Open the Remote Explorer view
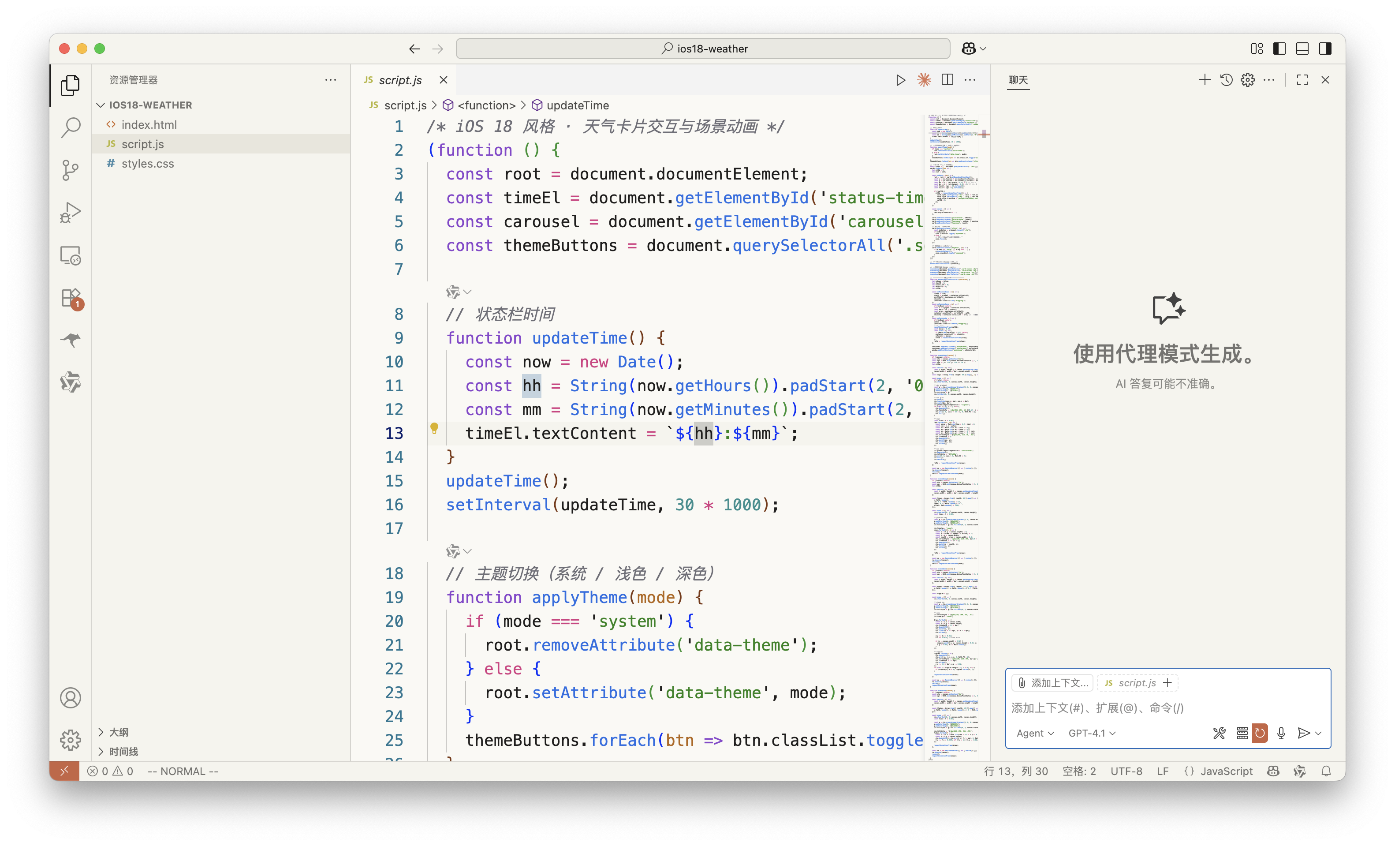 (x=70, y=255)
